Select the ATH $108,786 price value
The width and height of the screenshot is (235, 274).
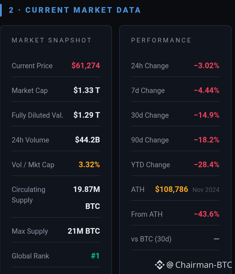coord(172,189)
